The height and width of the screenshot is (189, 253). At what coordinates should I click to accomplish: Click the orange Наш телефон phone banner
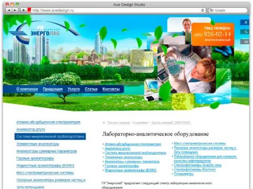[x=213, y=34]
